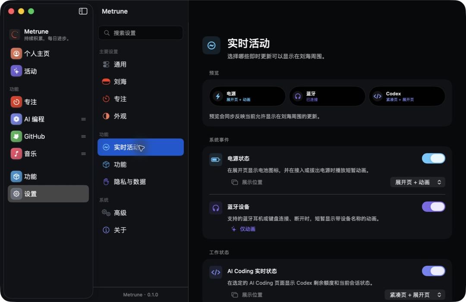Screen dimensions: 466x302
Task: Click the 搜索设置 search field
Action: pos(141,33)
